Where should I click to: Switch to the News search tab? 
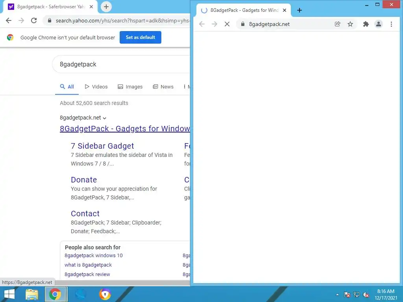[x=163, y=87]
